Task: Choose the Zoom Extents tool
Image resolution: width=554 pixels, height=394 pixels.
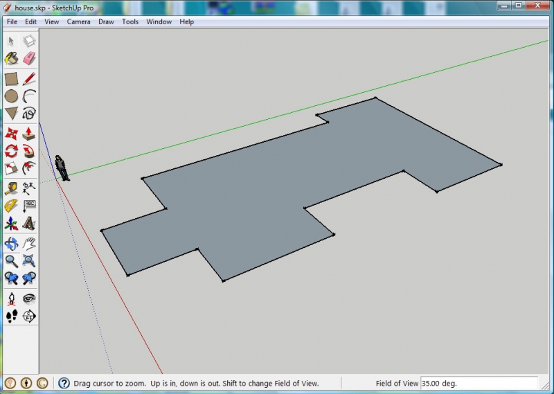Action: point(29,261)
